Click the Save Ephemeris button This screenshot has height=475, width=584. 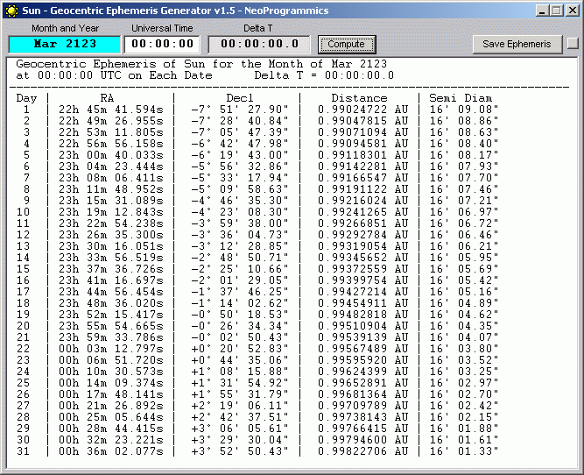coord(517,44)
